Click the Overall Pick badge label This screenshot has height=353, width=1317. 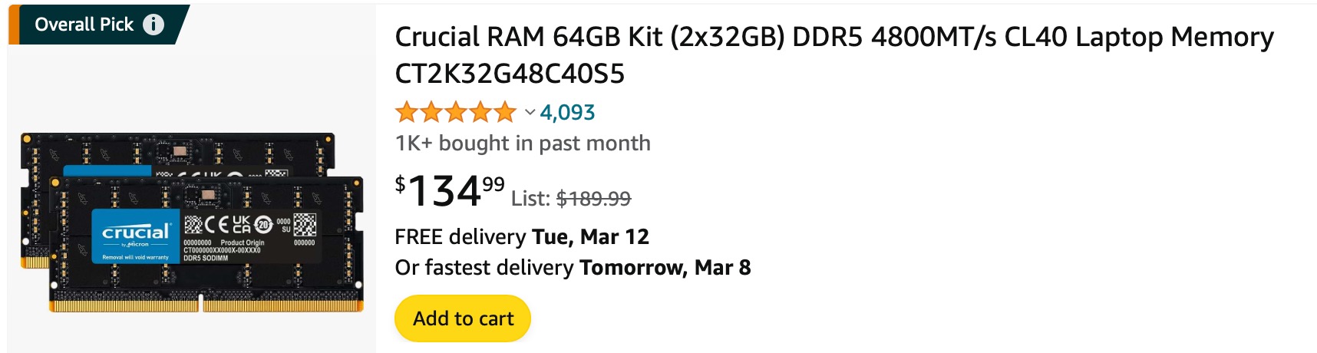[x=84, y=25]
